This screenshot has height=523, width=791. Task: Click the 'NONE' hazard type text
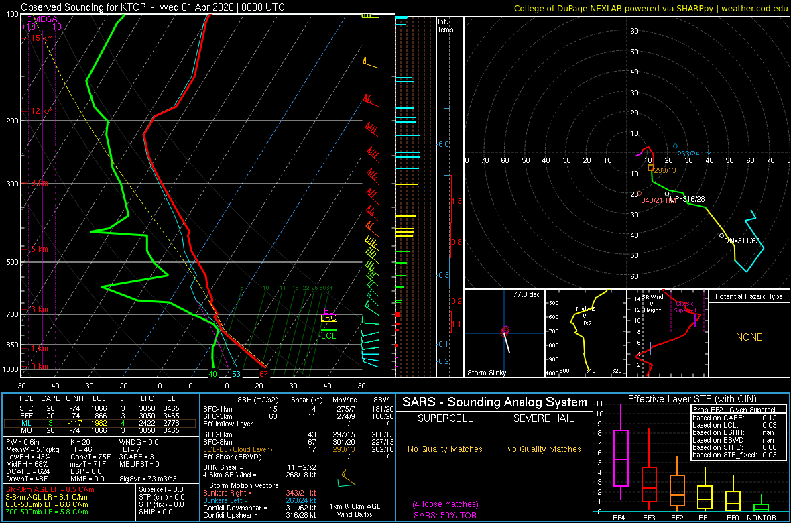point(749,337)
